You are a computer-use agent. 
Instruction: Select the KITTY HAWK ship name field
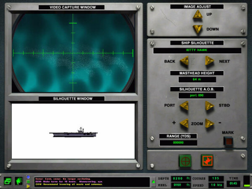tap(197, 50)
